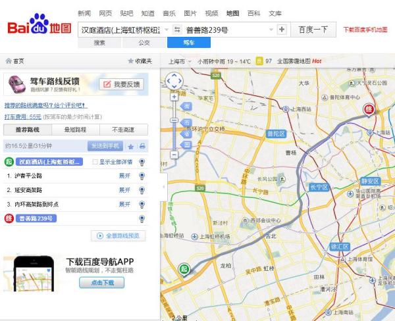
Task: Expand step 1 沪青平公路 details
Action: (124, 176)
